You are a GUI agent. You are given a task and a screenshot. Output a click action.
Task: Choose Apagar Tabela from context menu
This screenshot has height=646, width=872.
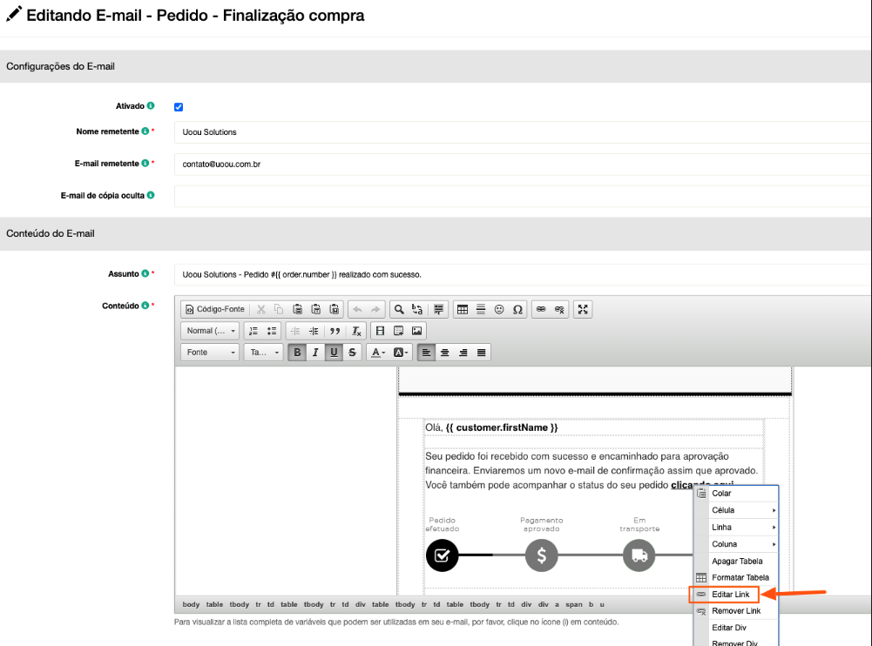pos(736,562)
